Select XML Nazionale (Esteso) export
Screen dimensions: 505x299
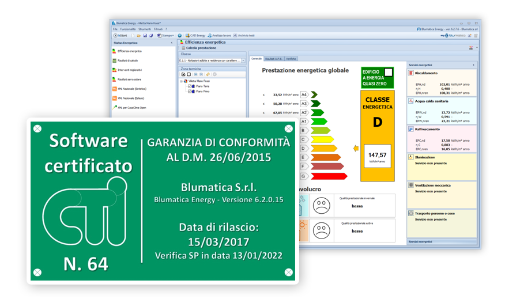(x=128, y=98)
